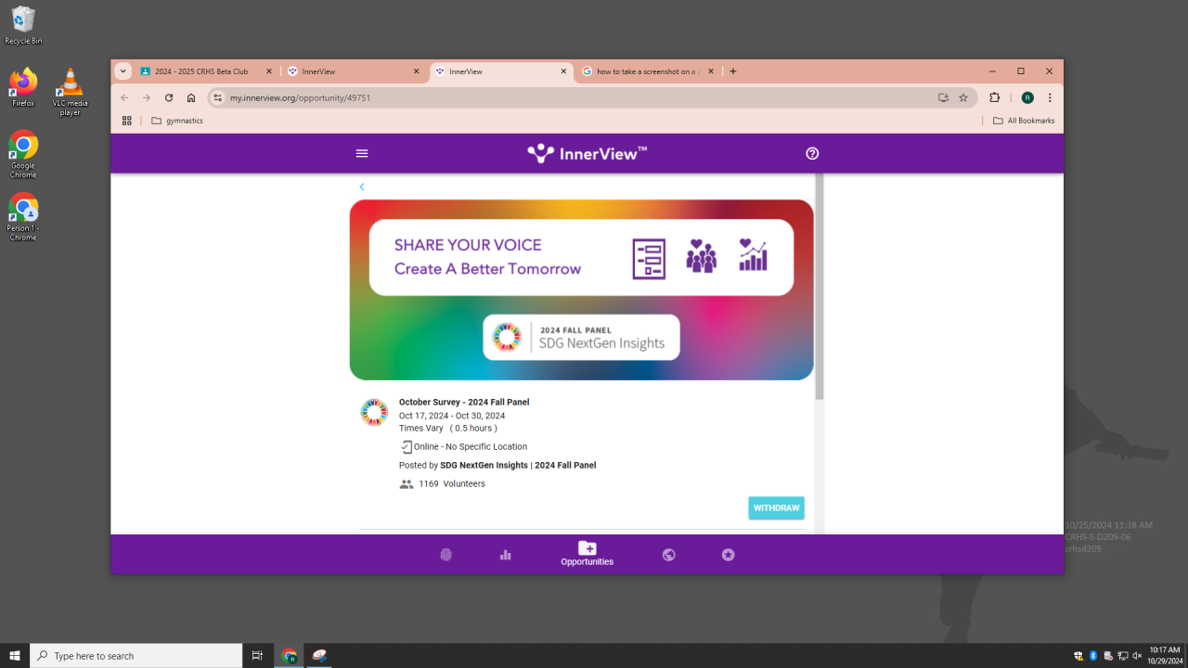The height and width of the screenshot is (668, 1188).
Task: Switch to the 'how to take a screenshot' tab
Action: click(647, 71)
